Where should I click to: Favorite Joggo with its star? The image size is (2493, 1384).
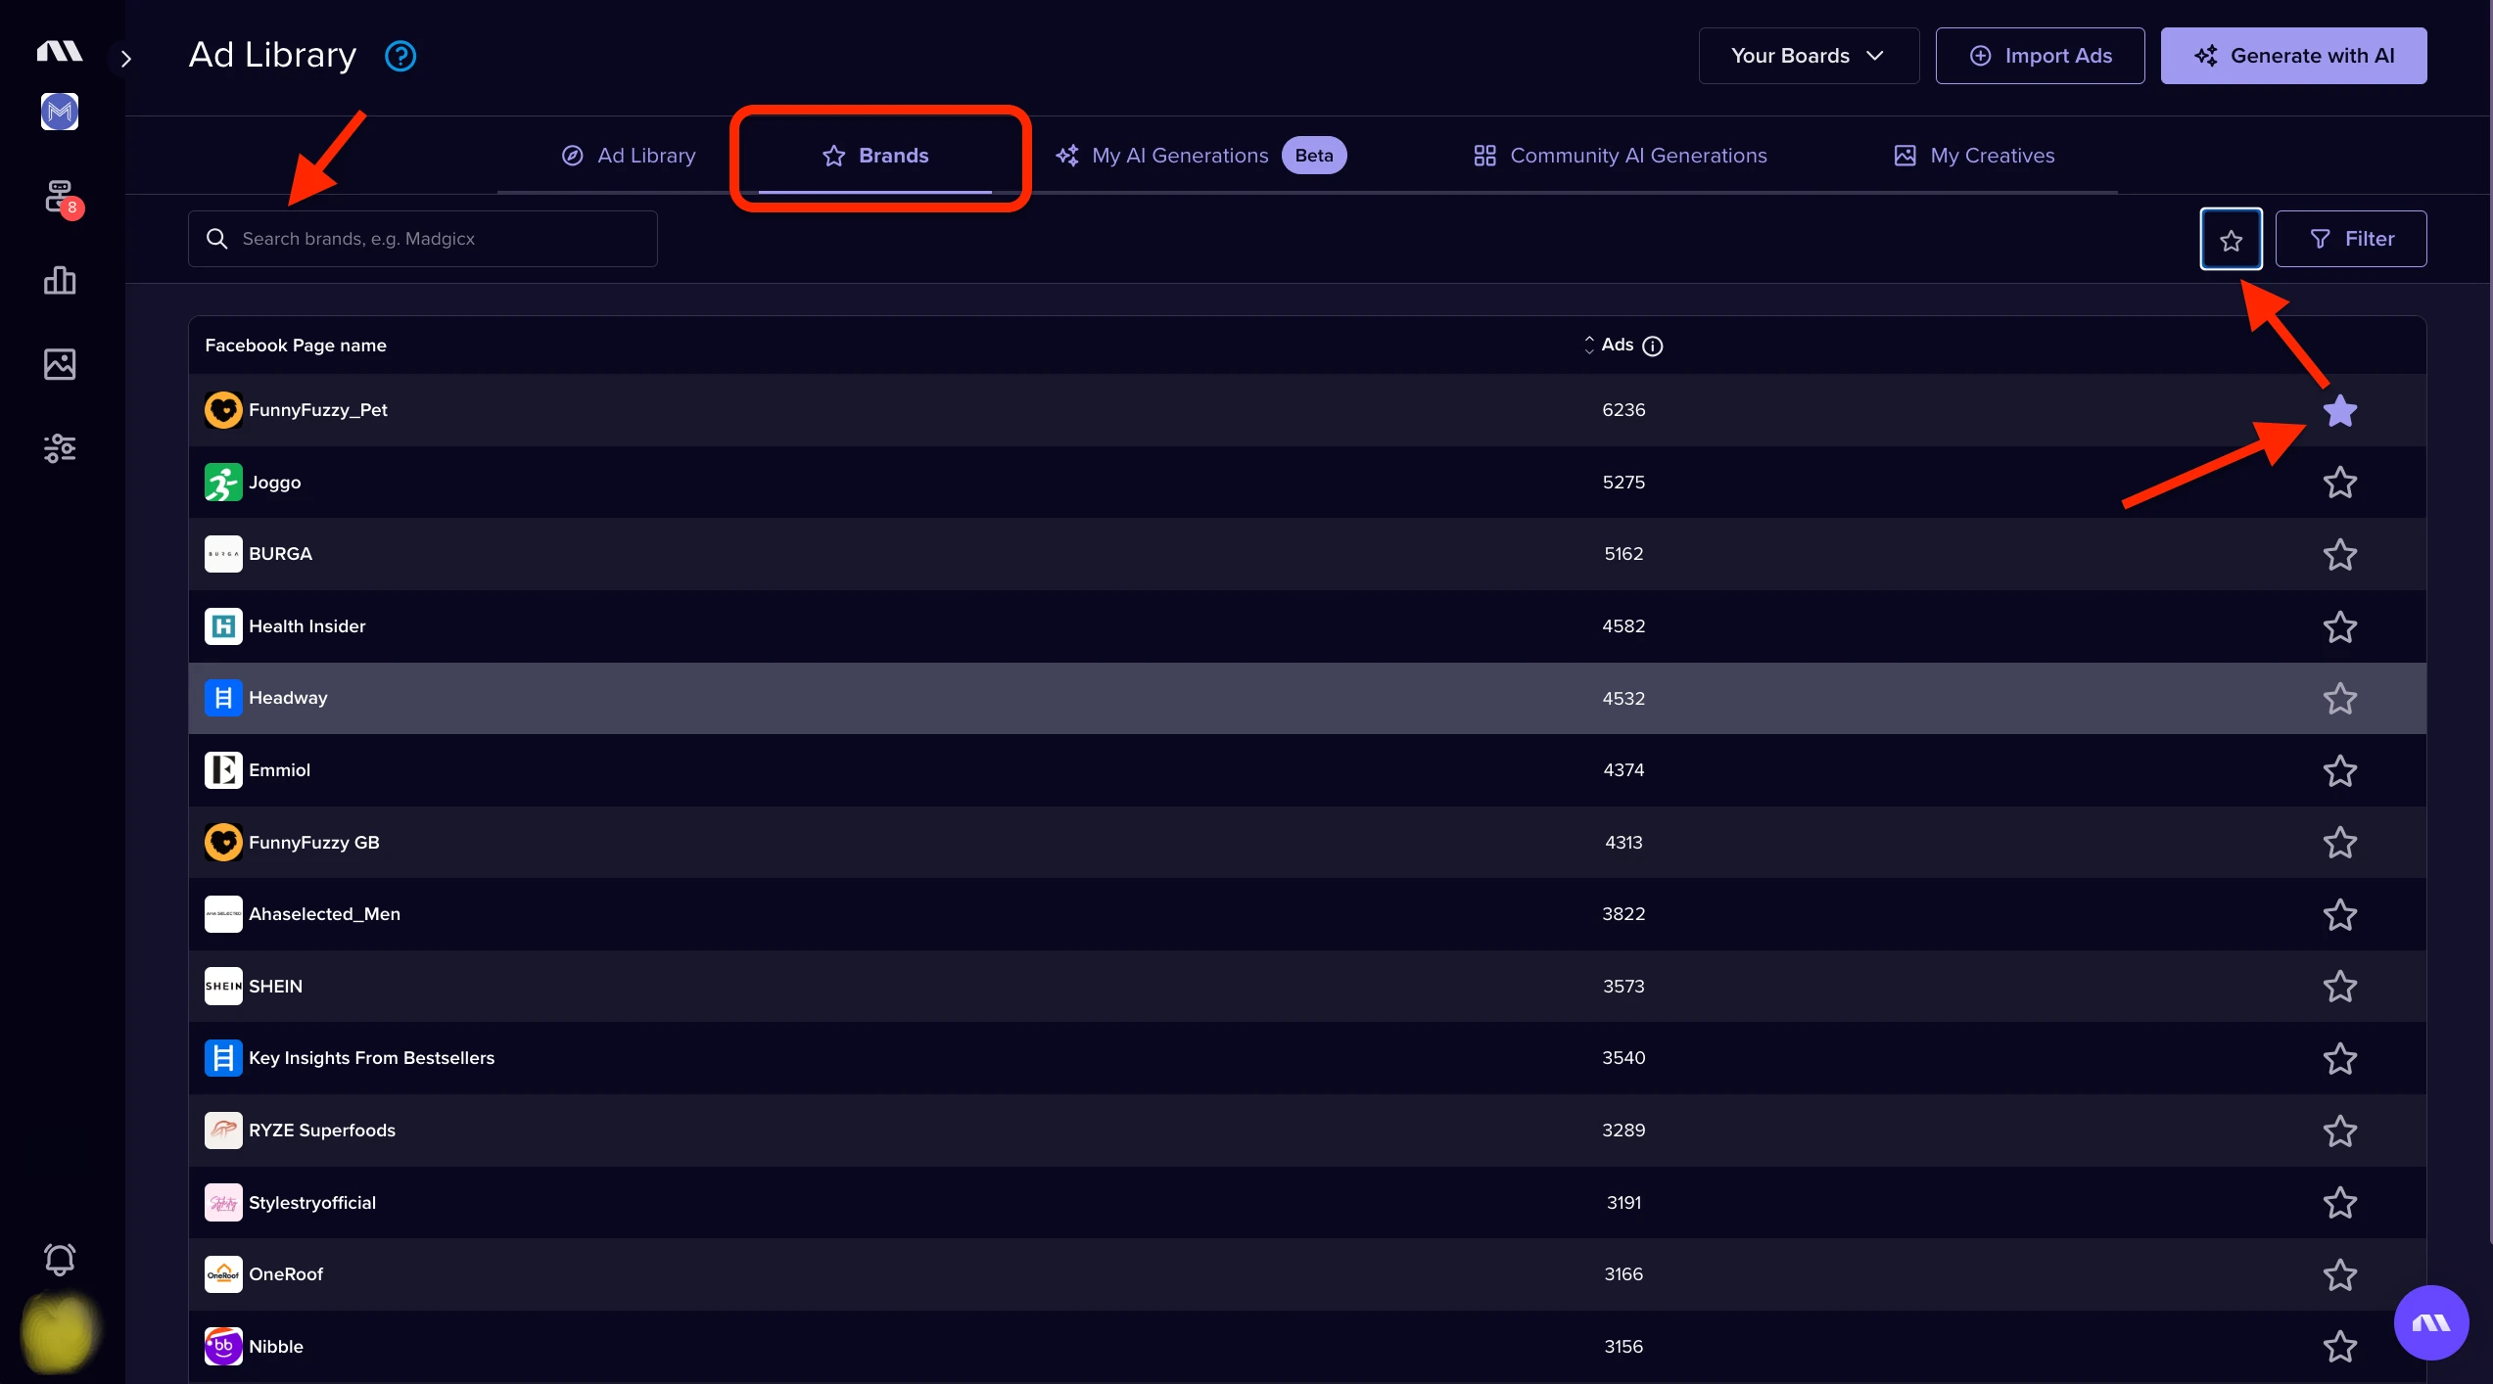click(2339, 483)
